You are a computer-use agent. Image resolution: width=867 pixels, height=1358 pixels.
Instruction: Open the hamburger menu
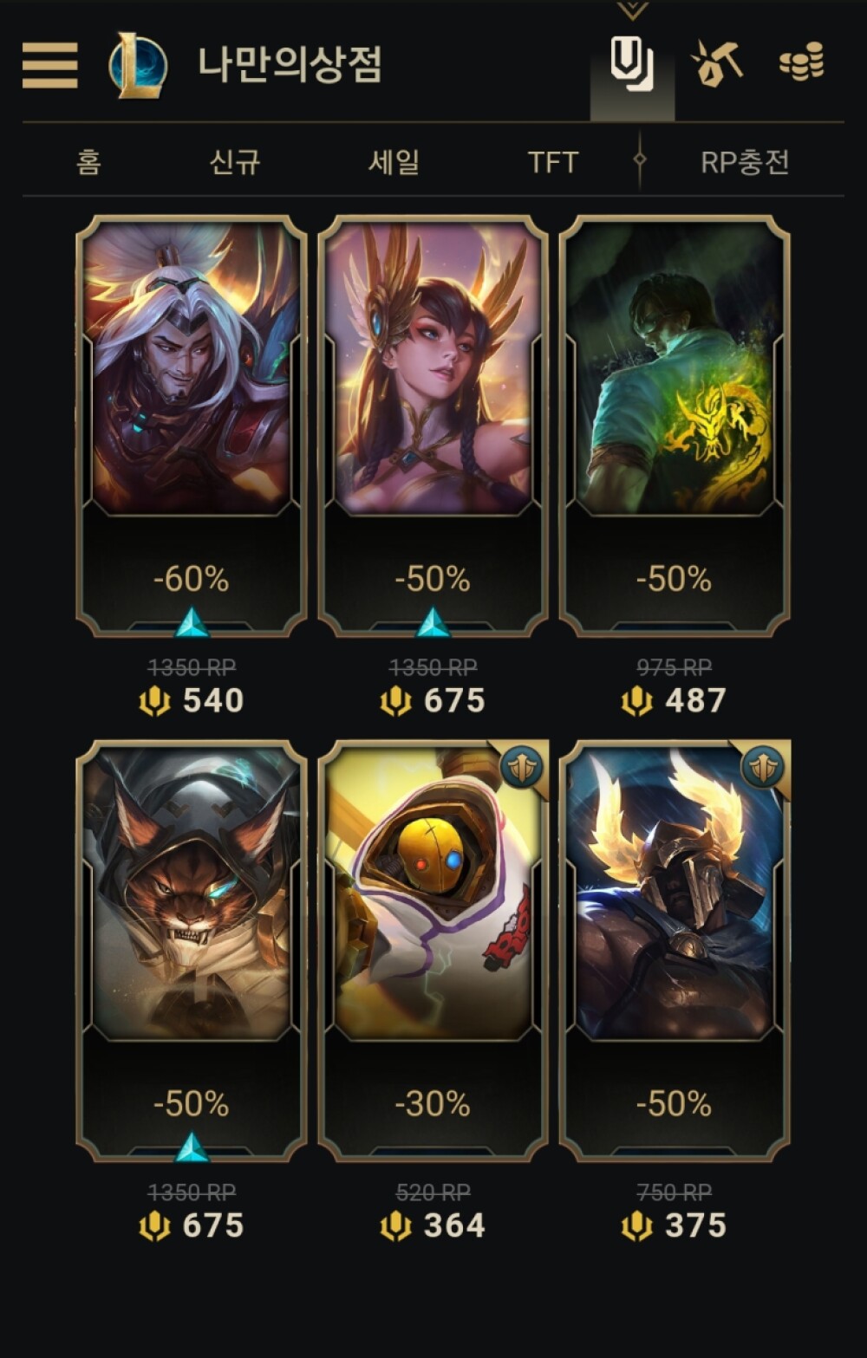49,65
